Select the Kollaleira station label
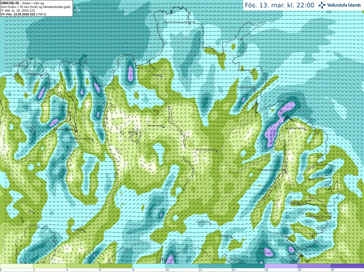The height and width of the screenshot is (272, 364). [293, 203]
